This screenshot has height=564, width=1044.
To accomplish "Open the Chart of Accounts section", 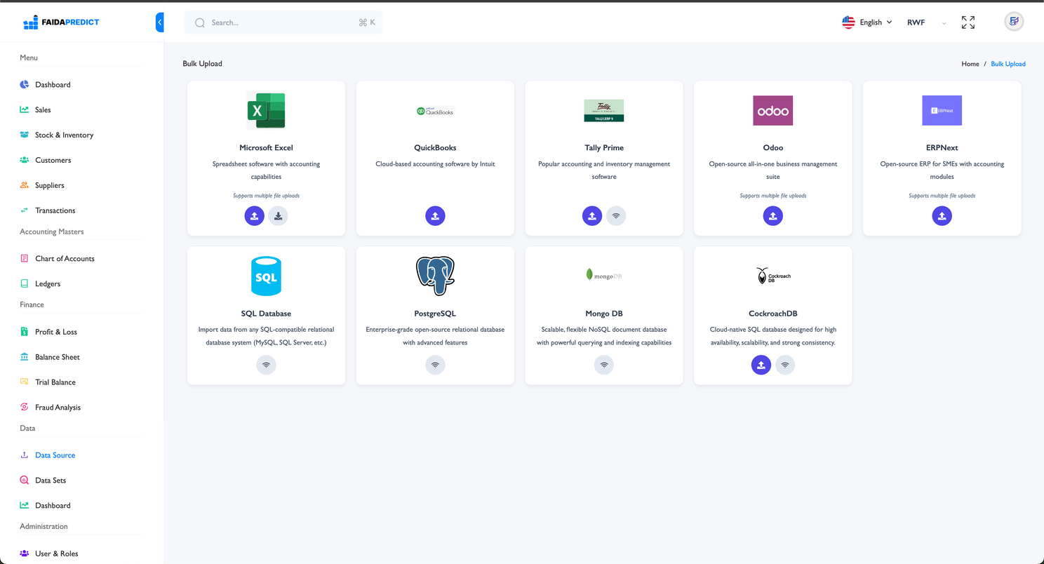I will point(65,258).
